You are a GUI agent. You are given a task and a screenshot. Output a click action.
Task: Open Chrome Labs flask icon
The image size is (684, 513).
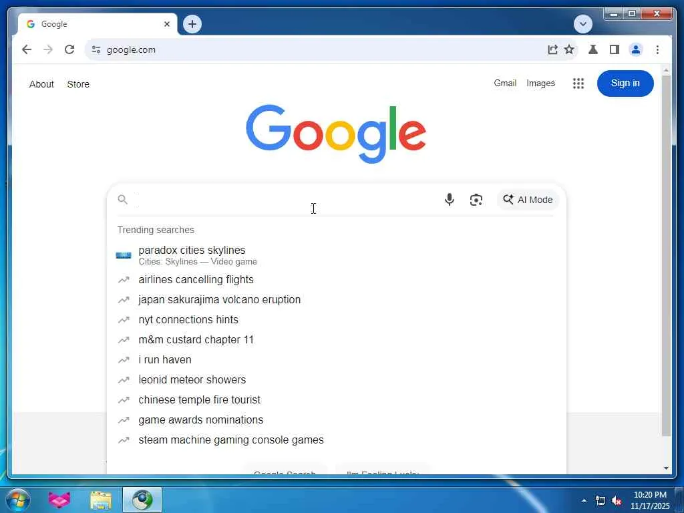pos(593,49)
